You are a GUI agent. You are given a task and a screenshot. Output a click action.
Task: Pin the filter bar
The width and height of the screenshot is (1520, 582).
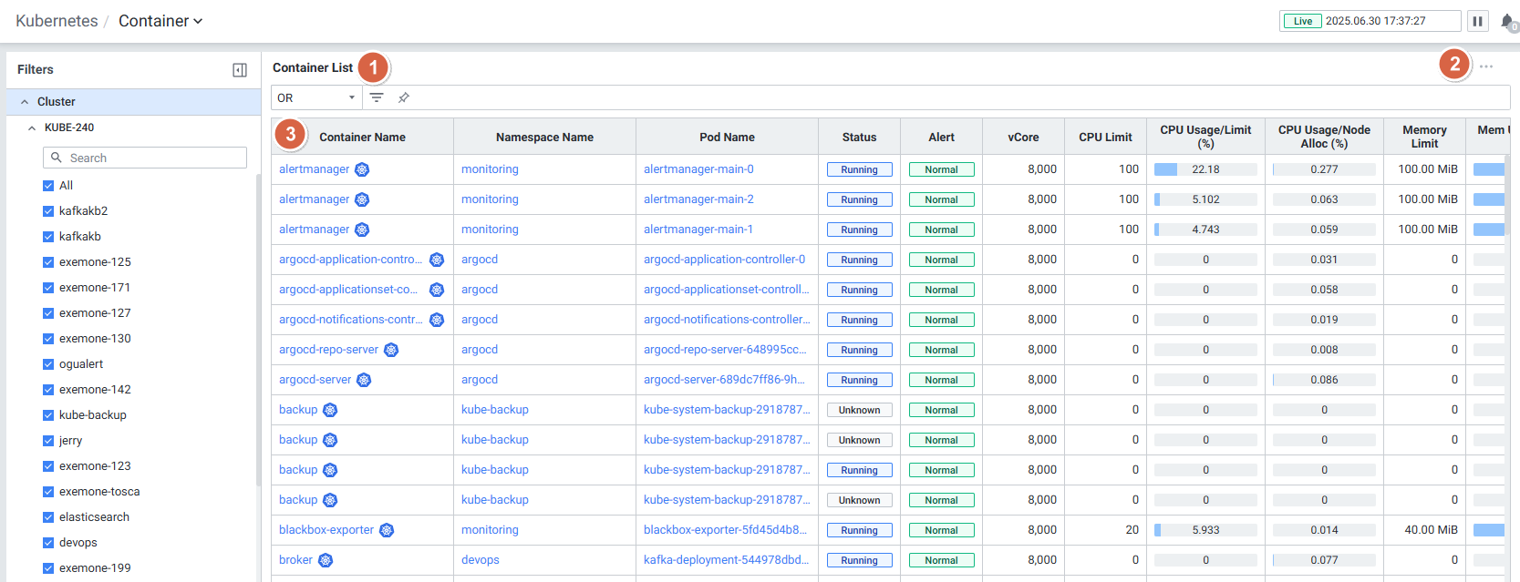[x=404, y=97]
